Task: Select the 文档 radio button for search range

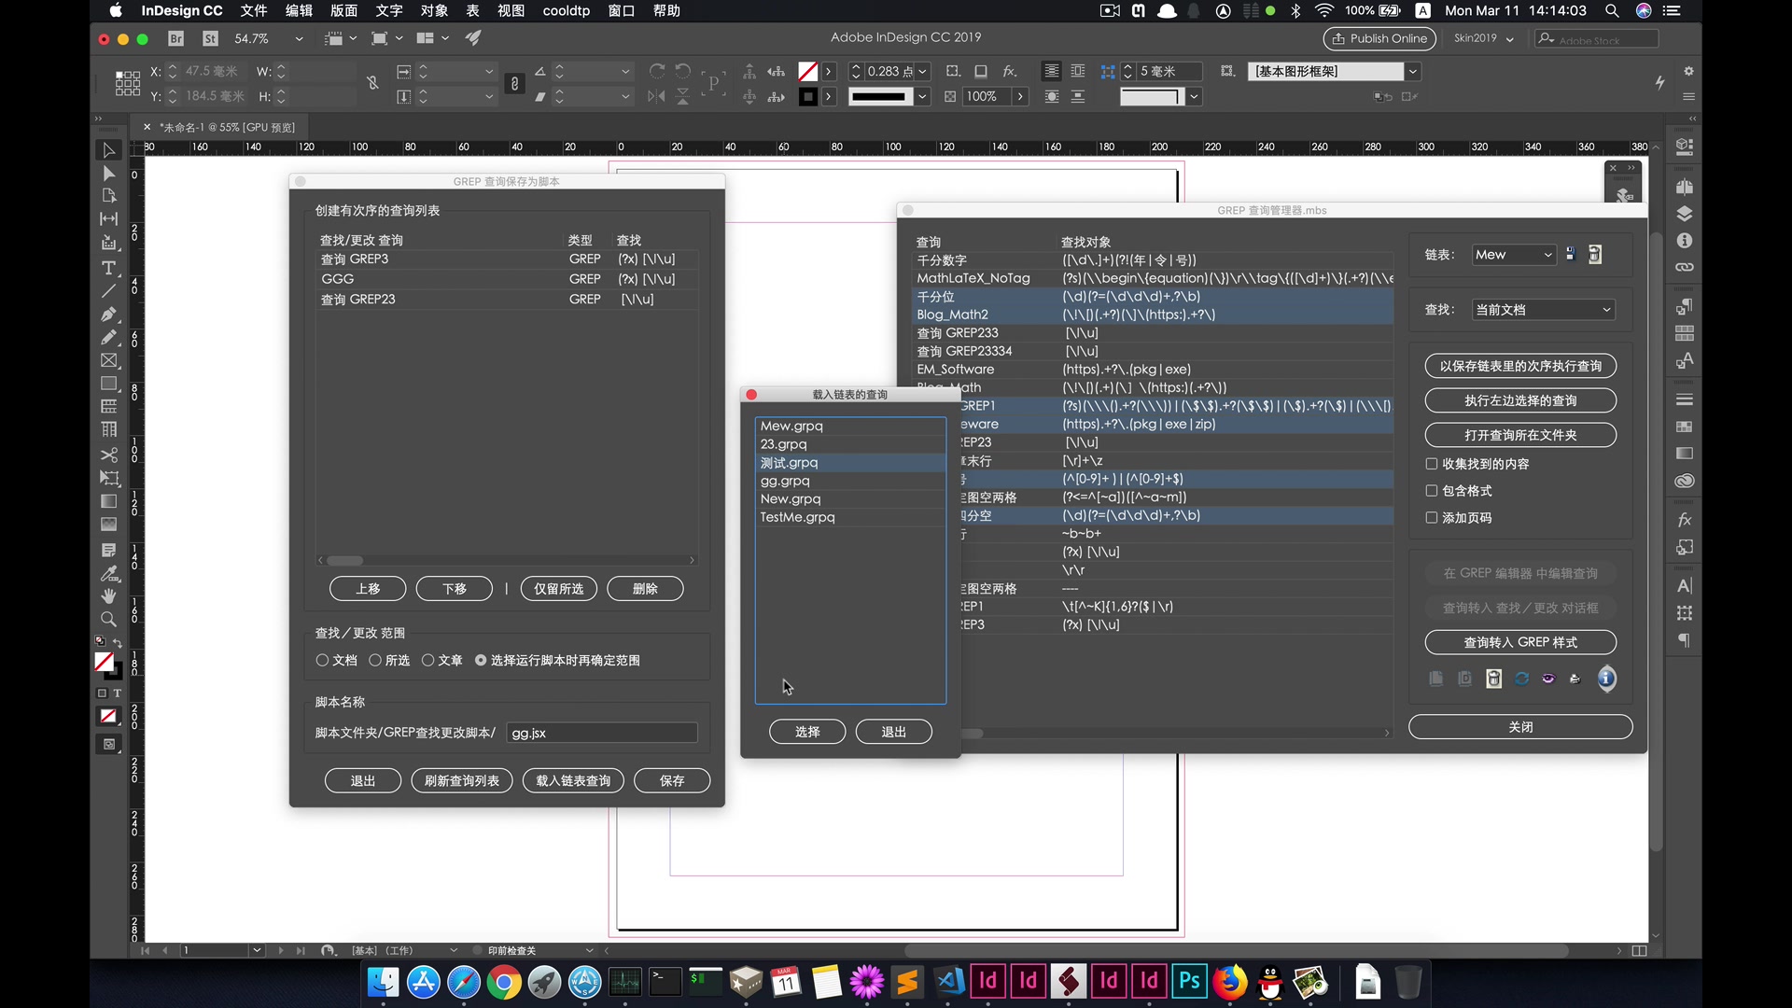Action: [323, 660]
